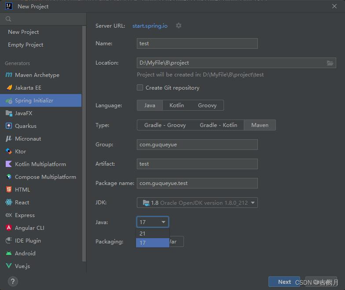Viewport: 345px width, 290px height.
Task: Click the Name input field
Action: pyautogui.click(x=197, y=43)
